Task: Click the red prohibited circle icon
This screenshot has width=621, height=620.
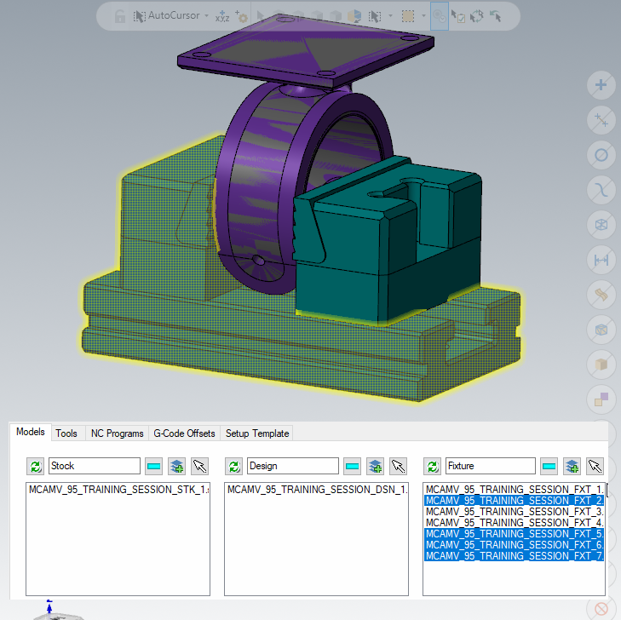Action: (601, 609)
